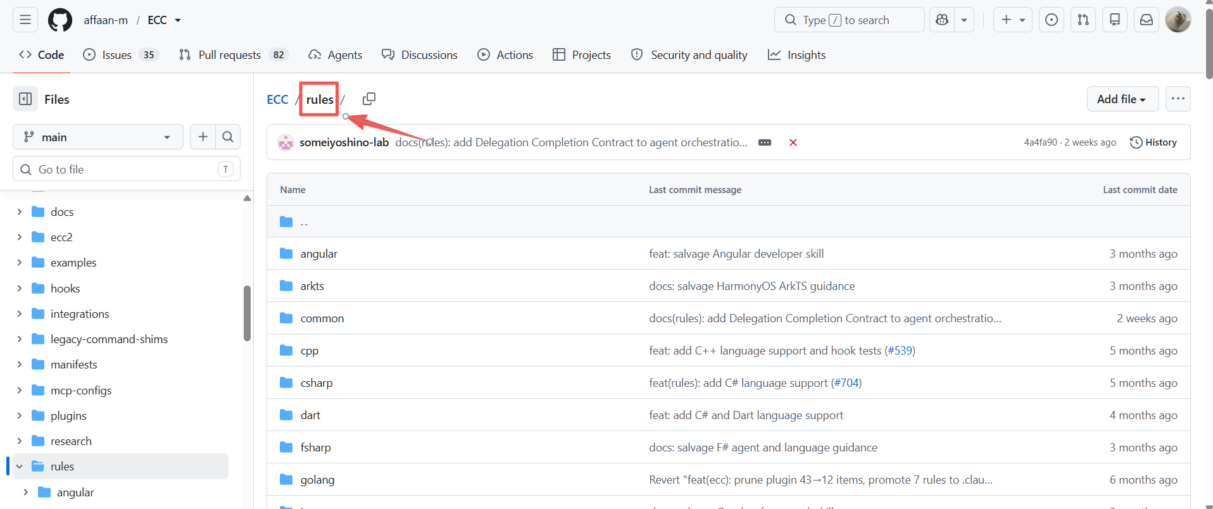Open the Add file dropdown
The width and height of the screenshot is (1213, 509).
[1122, 99]
